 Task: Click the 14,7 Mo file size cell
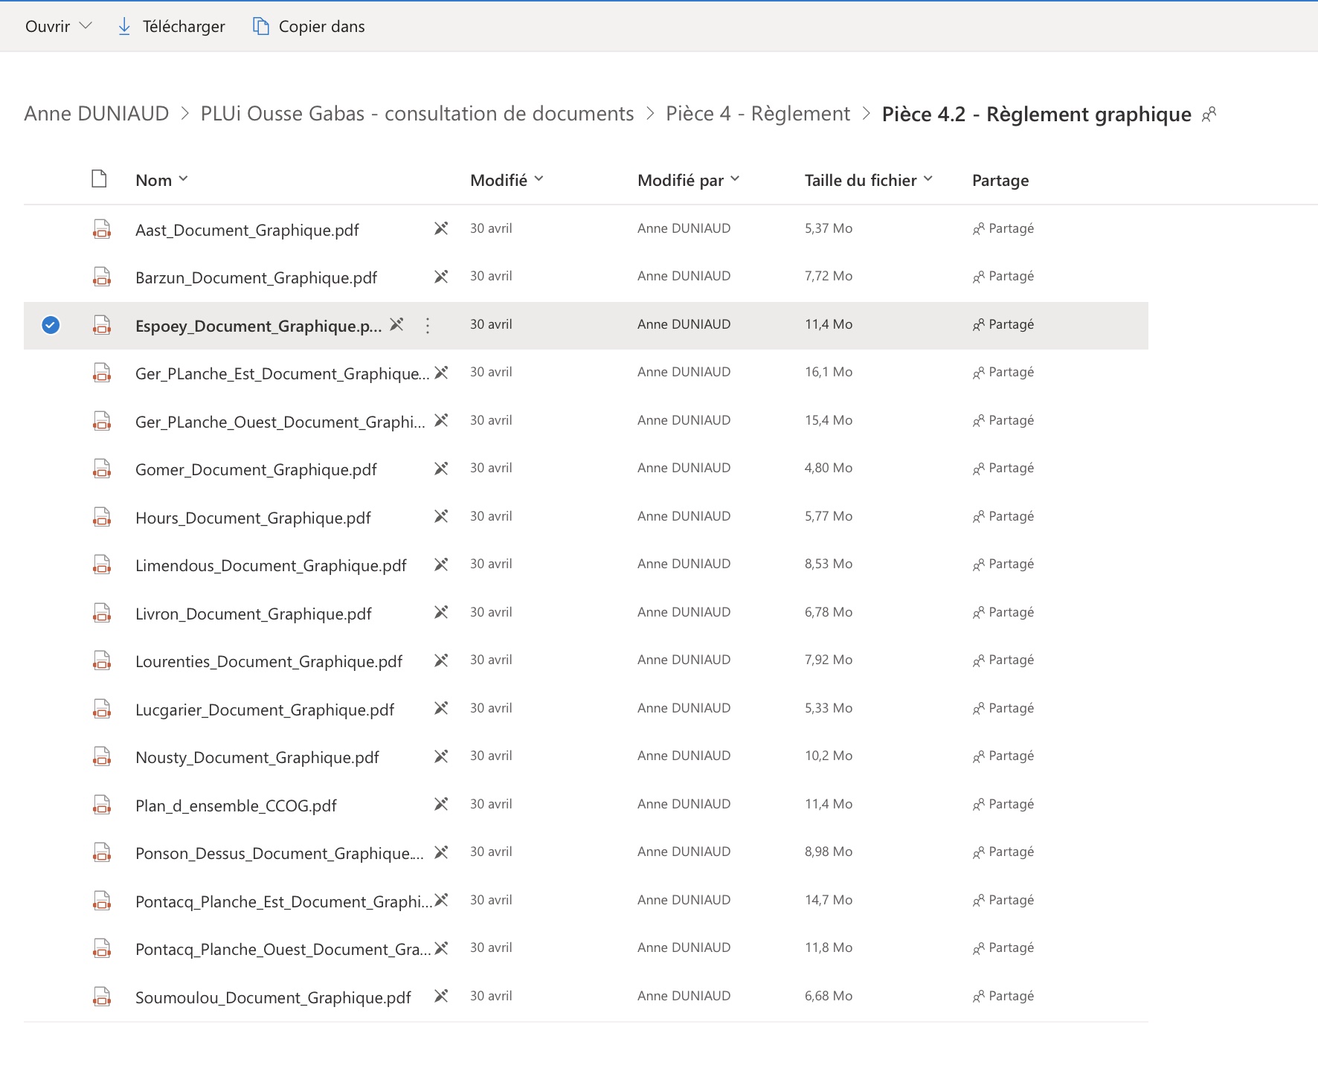[829, 900]
